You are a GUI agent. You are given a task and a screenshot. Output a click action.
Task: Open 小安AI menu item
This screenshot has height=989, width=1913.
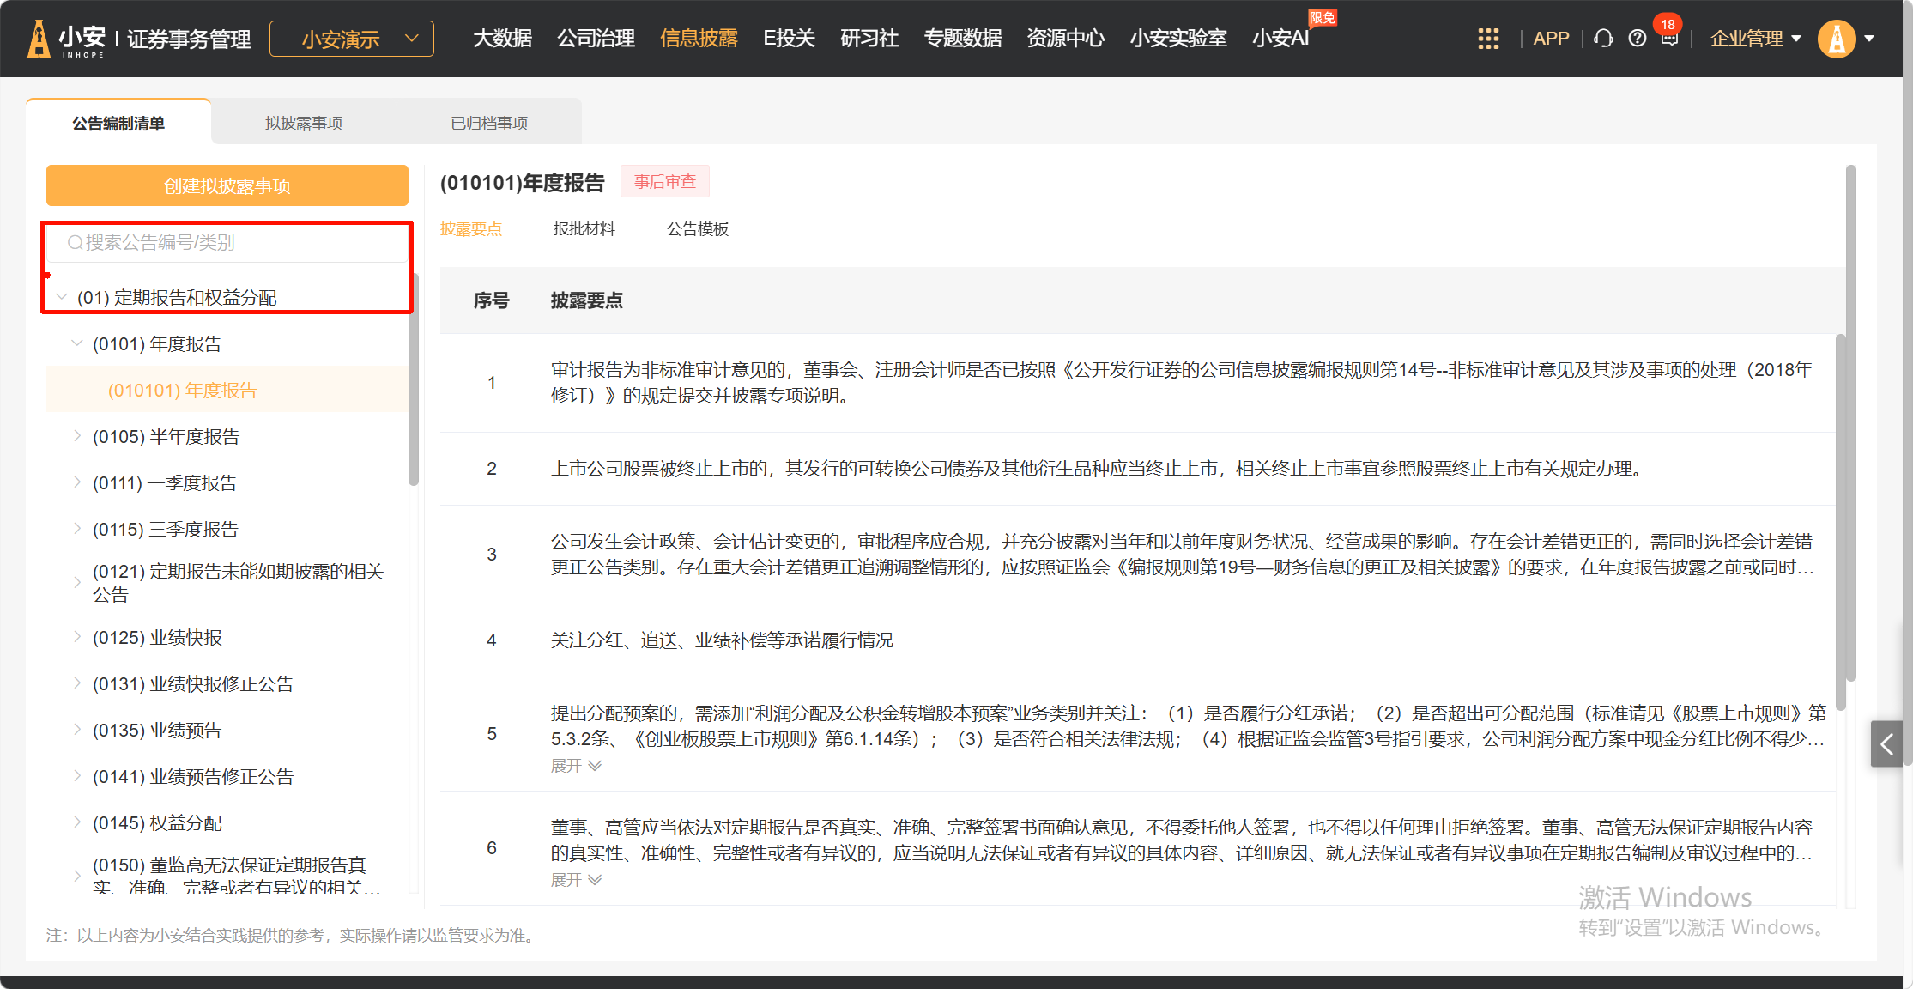pos(1280,39)
